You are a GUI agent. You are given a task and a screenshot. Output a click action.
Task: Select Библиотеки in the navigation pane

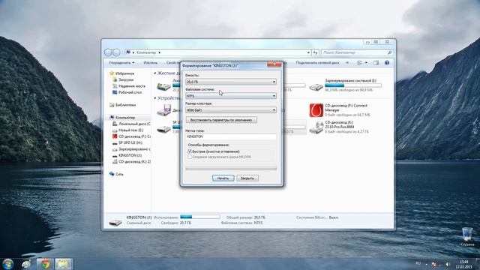point(125,105)
